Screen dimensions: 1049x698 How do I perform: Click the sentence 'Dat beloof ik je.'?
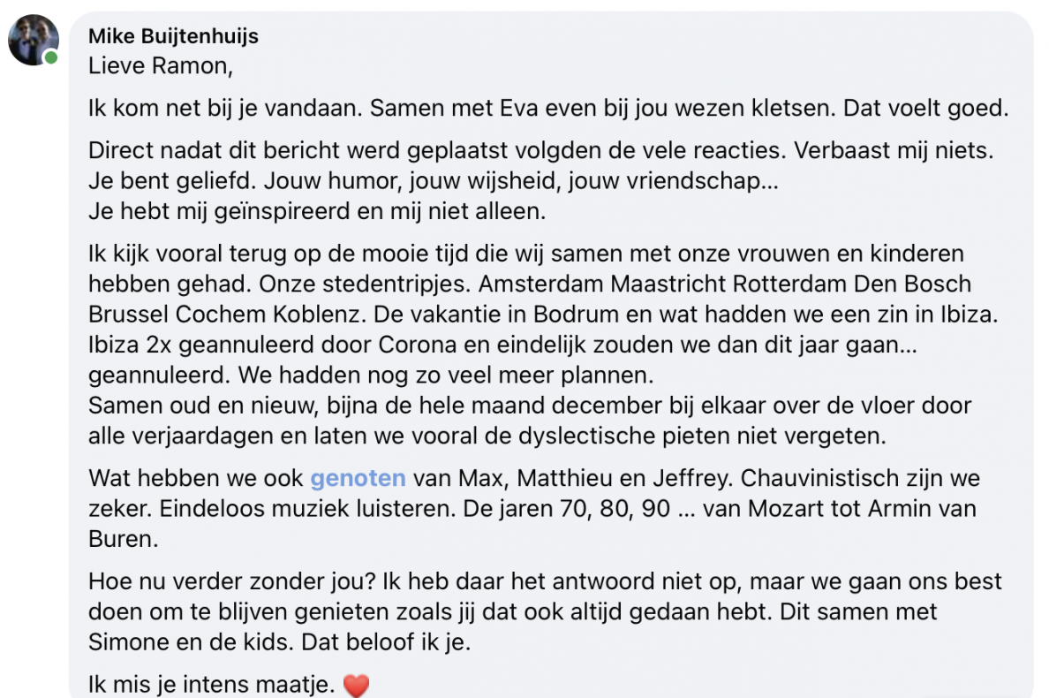pos(386,641)
